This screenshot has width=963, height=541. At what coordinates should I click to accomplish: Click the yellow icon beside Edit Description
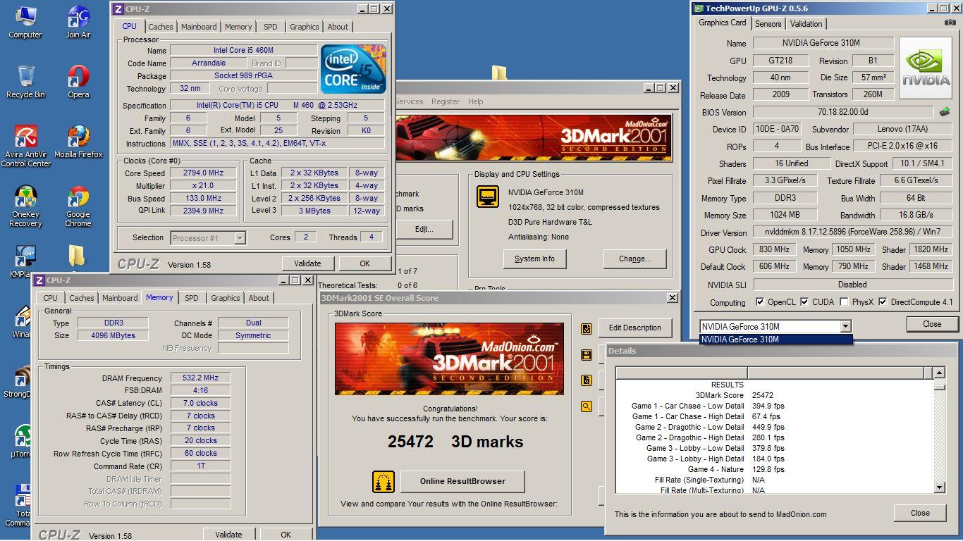(586, 328)
